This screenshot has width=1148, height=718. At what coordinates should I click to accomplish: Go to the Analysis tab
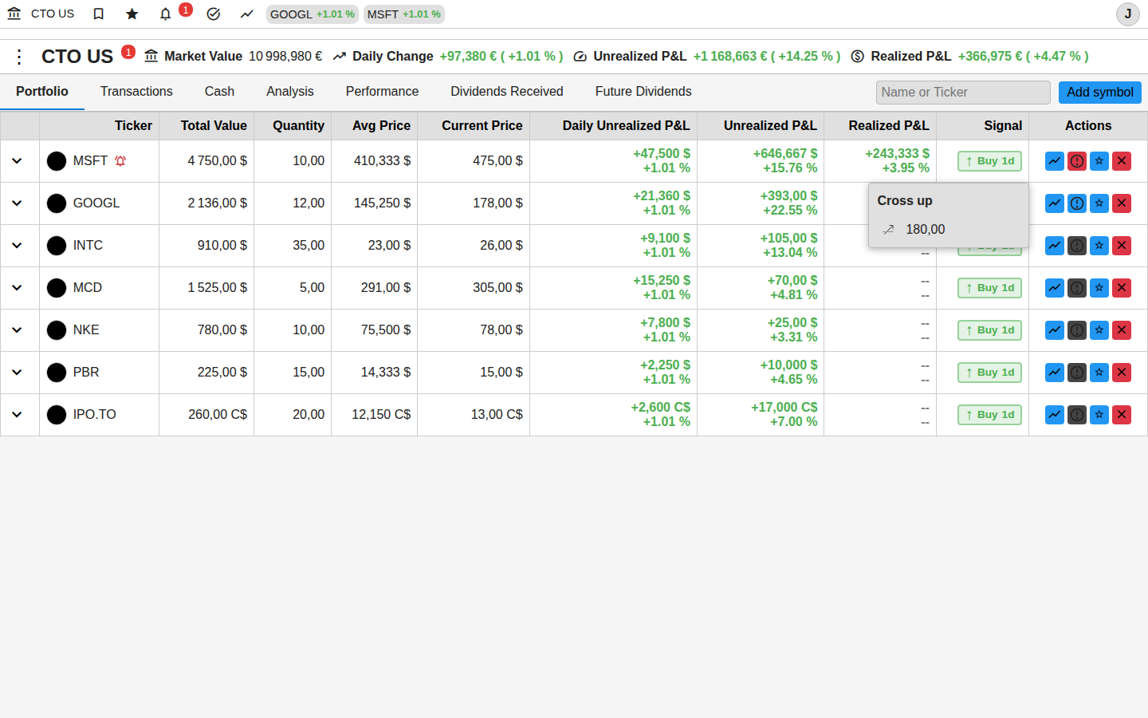coord(290,92)
